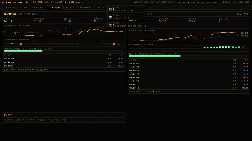The image size is (252, 141).
Task: Click conviction drawdown value -22.4%
Action: pyautogui.click(x=67, y=21)
